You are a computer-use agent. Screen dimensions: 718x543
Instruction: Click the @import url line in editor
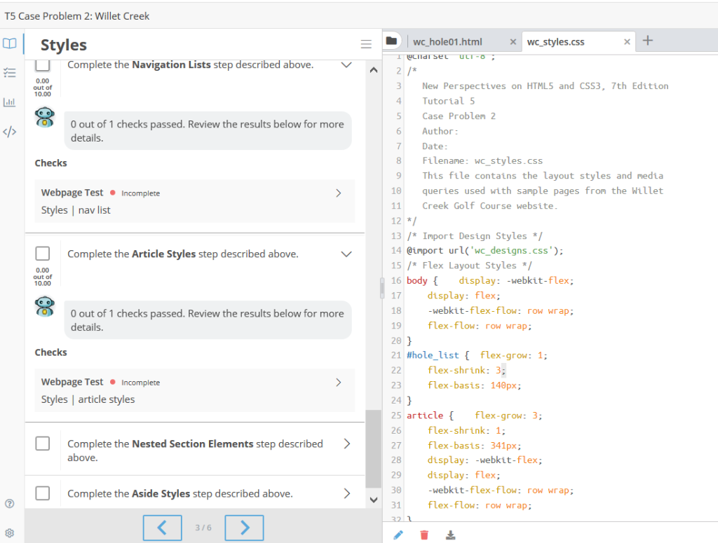485,251
